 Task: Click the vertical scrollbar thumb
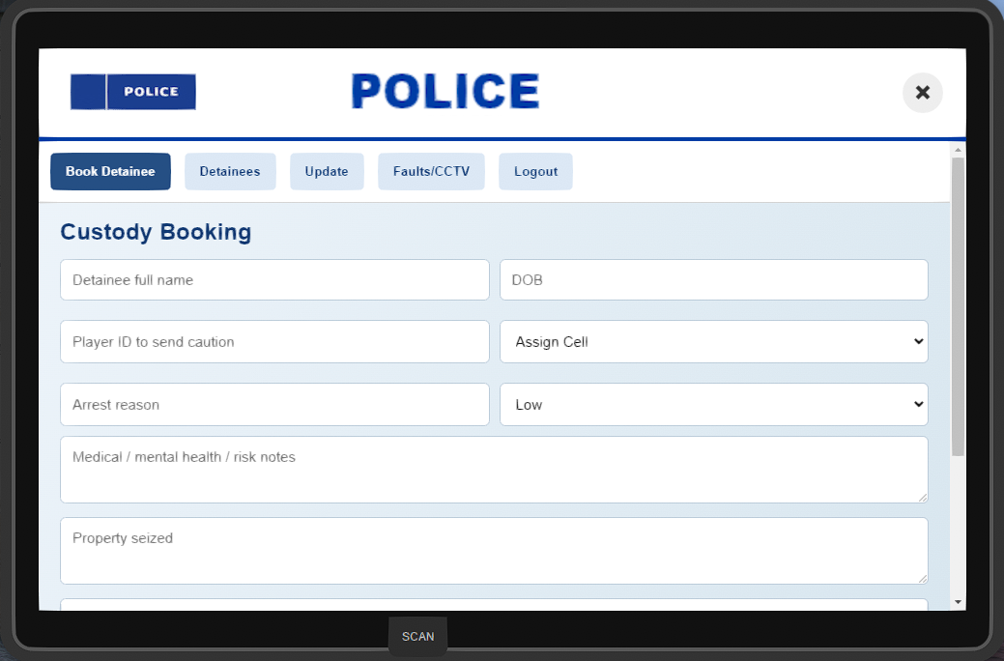[958, 306]
